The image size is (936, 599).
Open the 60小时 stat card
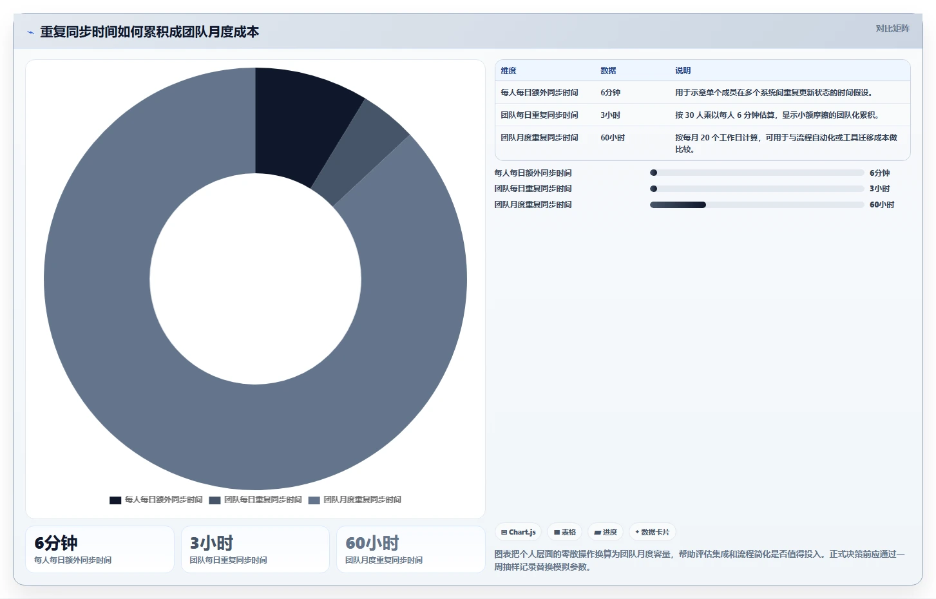click(411, 549)
